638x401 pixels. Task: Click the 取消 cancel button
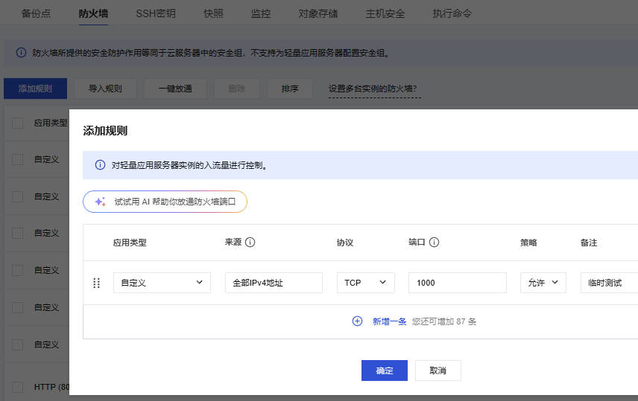pos(438,370)
